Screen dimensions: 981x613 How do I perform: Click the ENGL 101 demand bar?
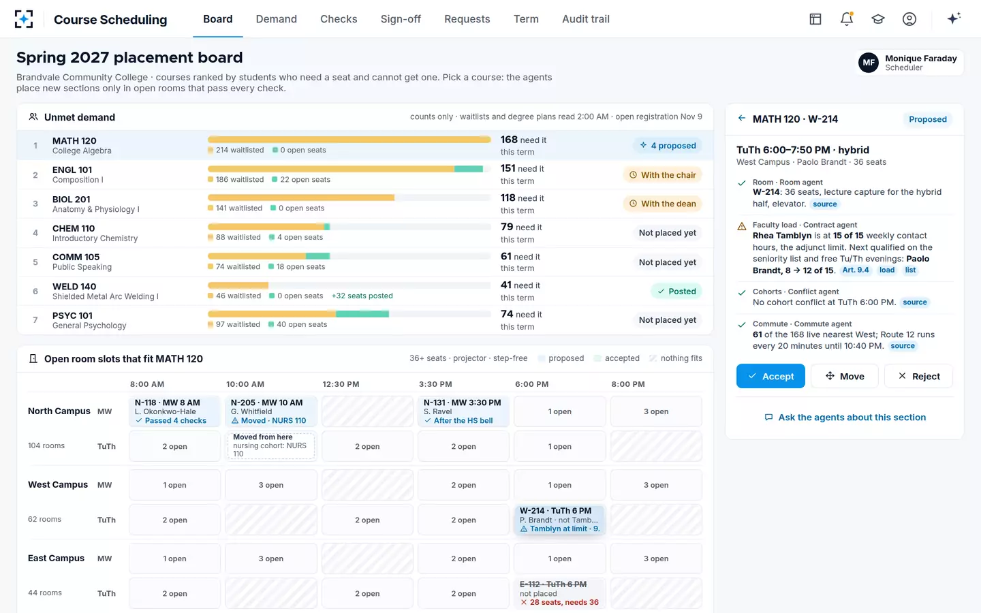(x=349, y=169)
